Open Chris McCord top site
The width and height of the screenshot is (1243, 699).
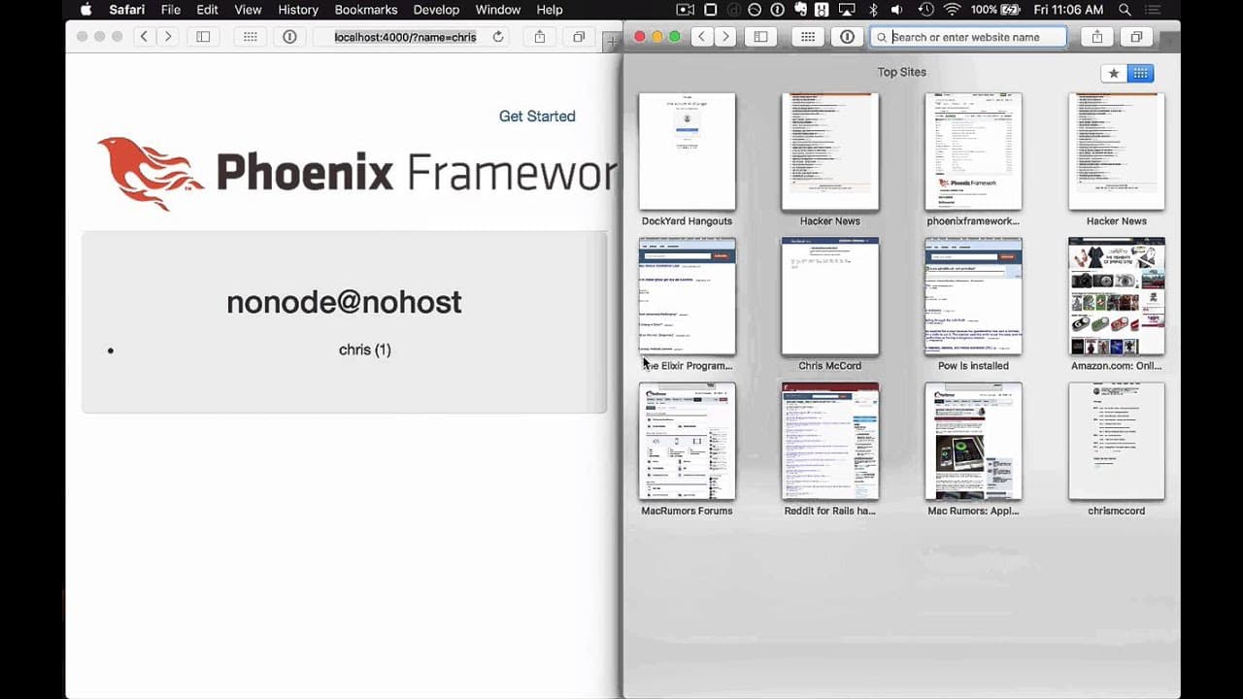tap(830, 296)
